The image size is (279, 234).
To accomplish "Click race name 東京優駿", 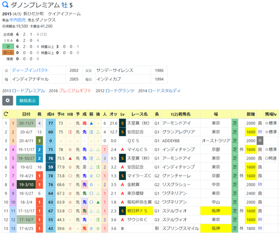I will pyautogui.click(x=135, y=193).
